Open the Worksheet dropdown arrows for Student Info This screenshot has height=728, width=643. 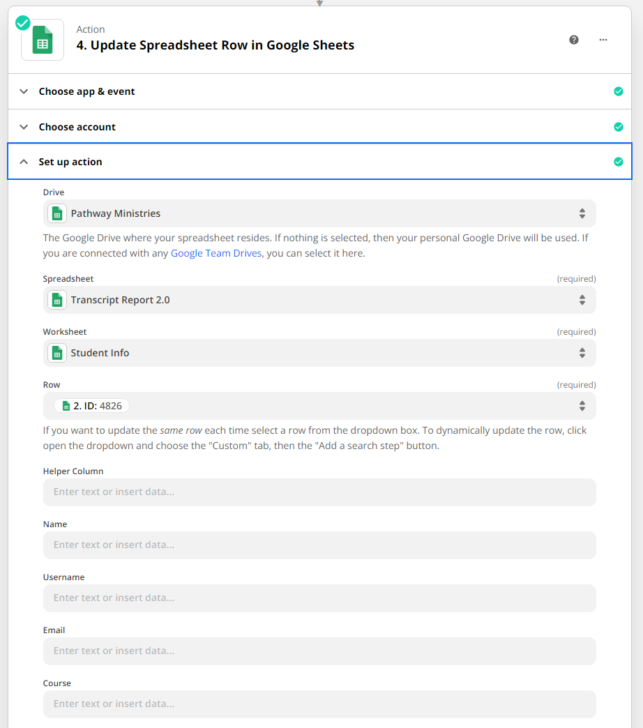click(582, 353)
